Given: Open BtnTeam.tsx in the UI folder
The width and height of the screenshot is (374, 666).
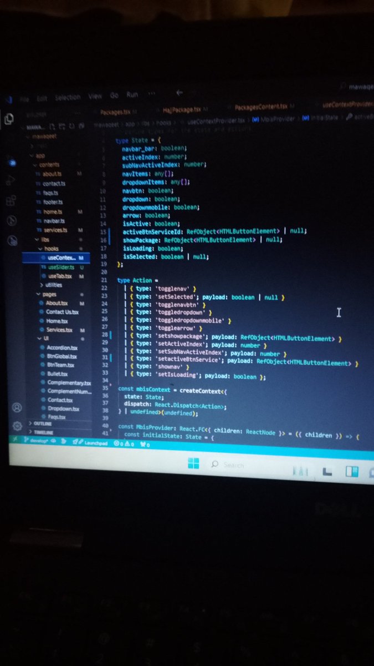Looking at the screenshot, I should coord(60,365).
